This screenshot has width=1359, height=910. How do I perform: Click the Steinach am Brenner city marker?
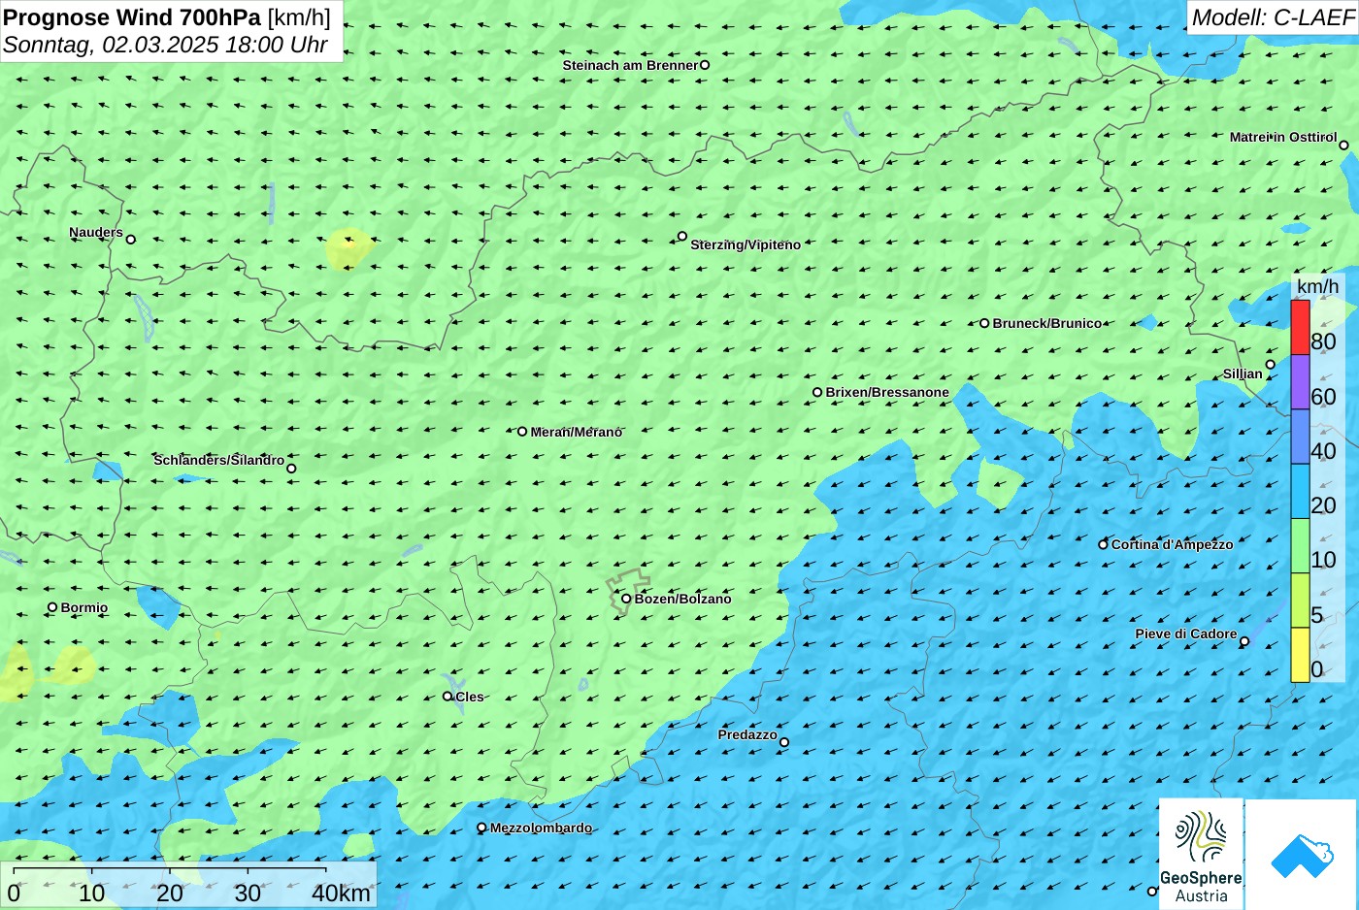705,65
